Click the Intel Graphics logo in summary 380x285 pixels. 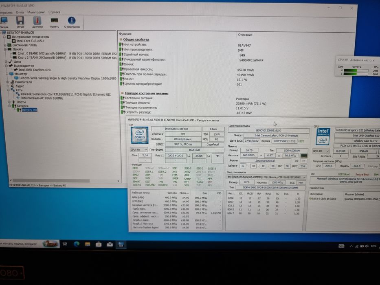pyautogui.click(x=323, y=136)
